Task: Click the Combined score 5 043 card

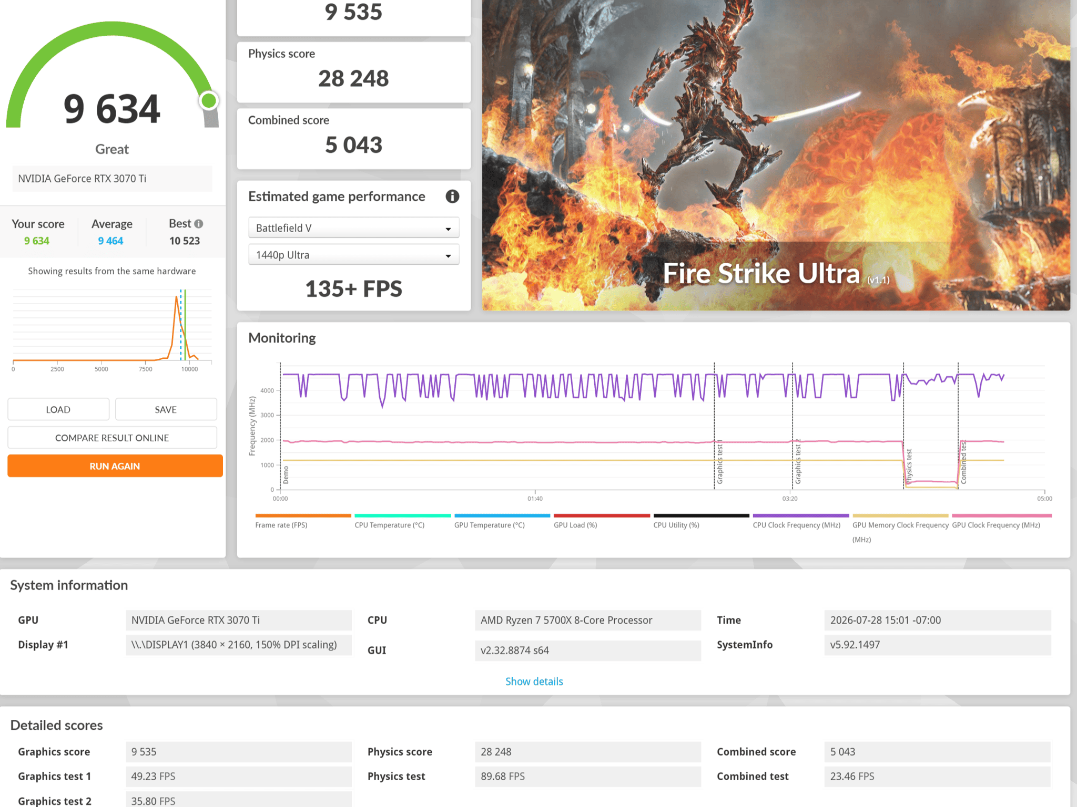Action: coord(353,139)
